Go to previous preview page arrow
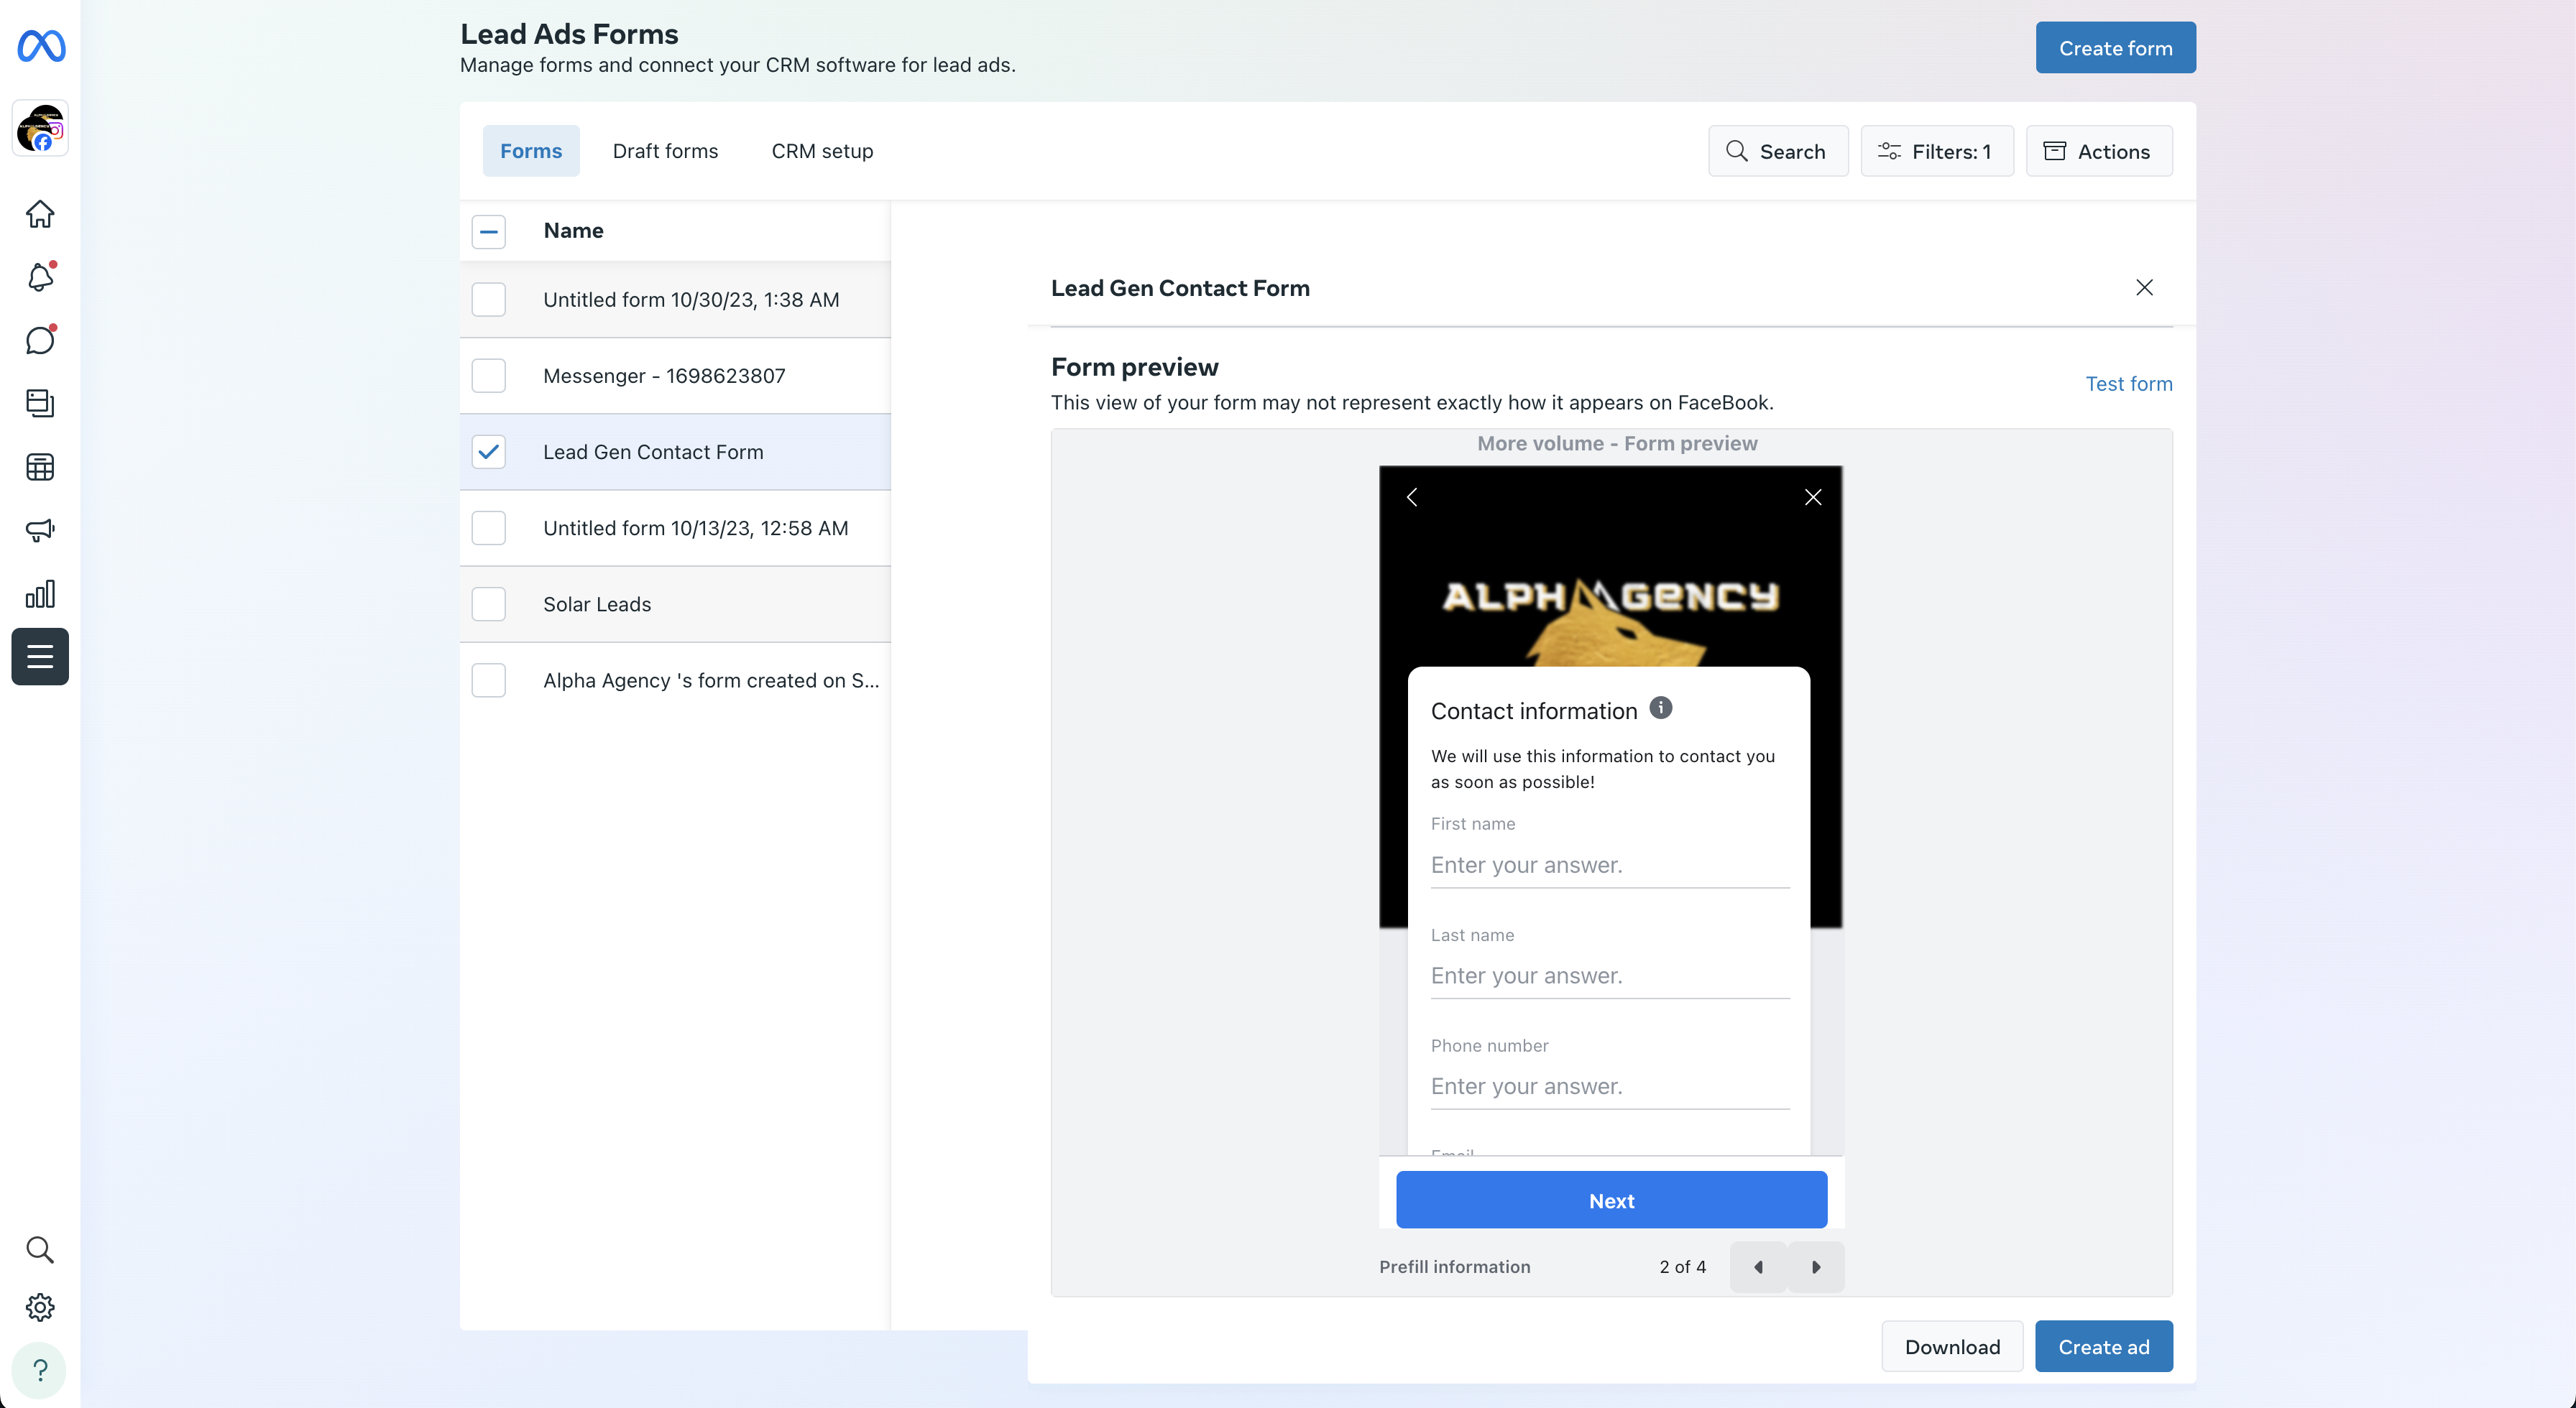This screenshot has width=2576, height=1408. [x=1758, y=1266]
